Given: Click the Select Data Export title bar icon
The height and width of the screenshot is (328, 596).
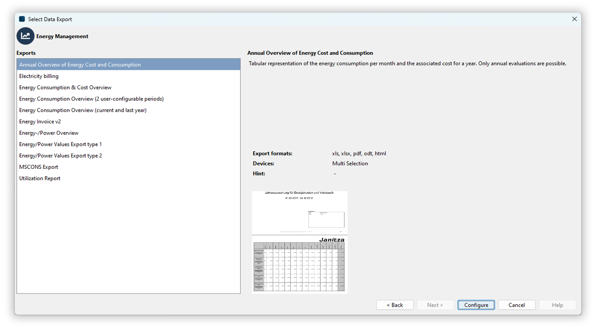Looking at the screenshot, I should coord(21,19).
